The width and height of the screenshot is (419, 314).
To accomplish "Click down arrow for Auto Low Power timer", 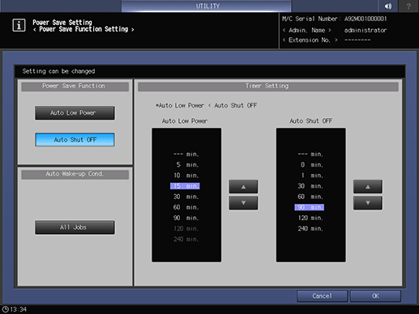I will point(243,203).
